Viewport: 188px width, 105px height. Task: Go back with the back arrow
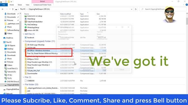pos(3,9)
